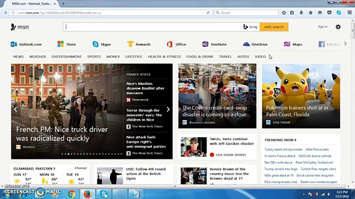Click Change next to the weather location
Image resolution: width=355 pixels, height=199 pixels.
tap(81, 168)
